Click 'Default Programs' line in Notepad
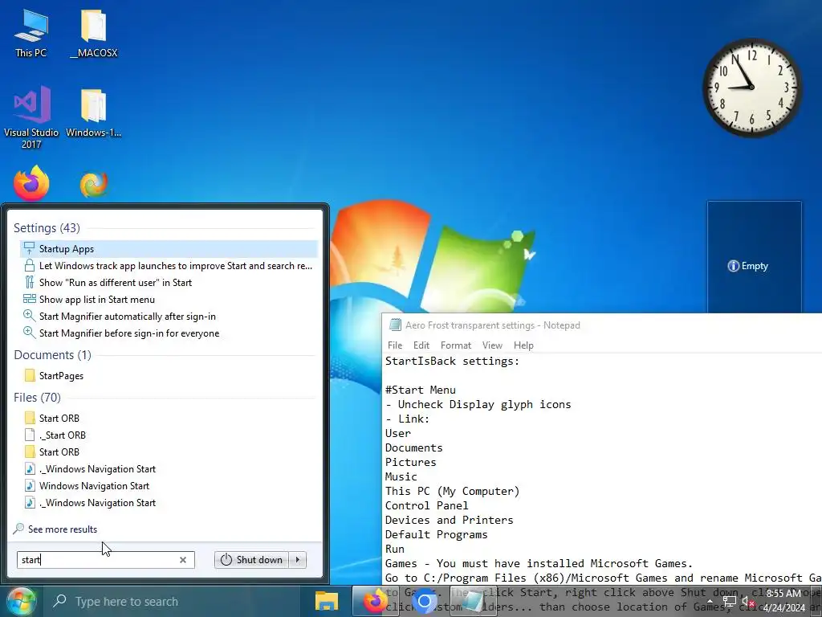 coord(436,534)
